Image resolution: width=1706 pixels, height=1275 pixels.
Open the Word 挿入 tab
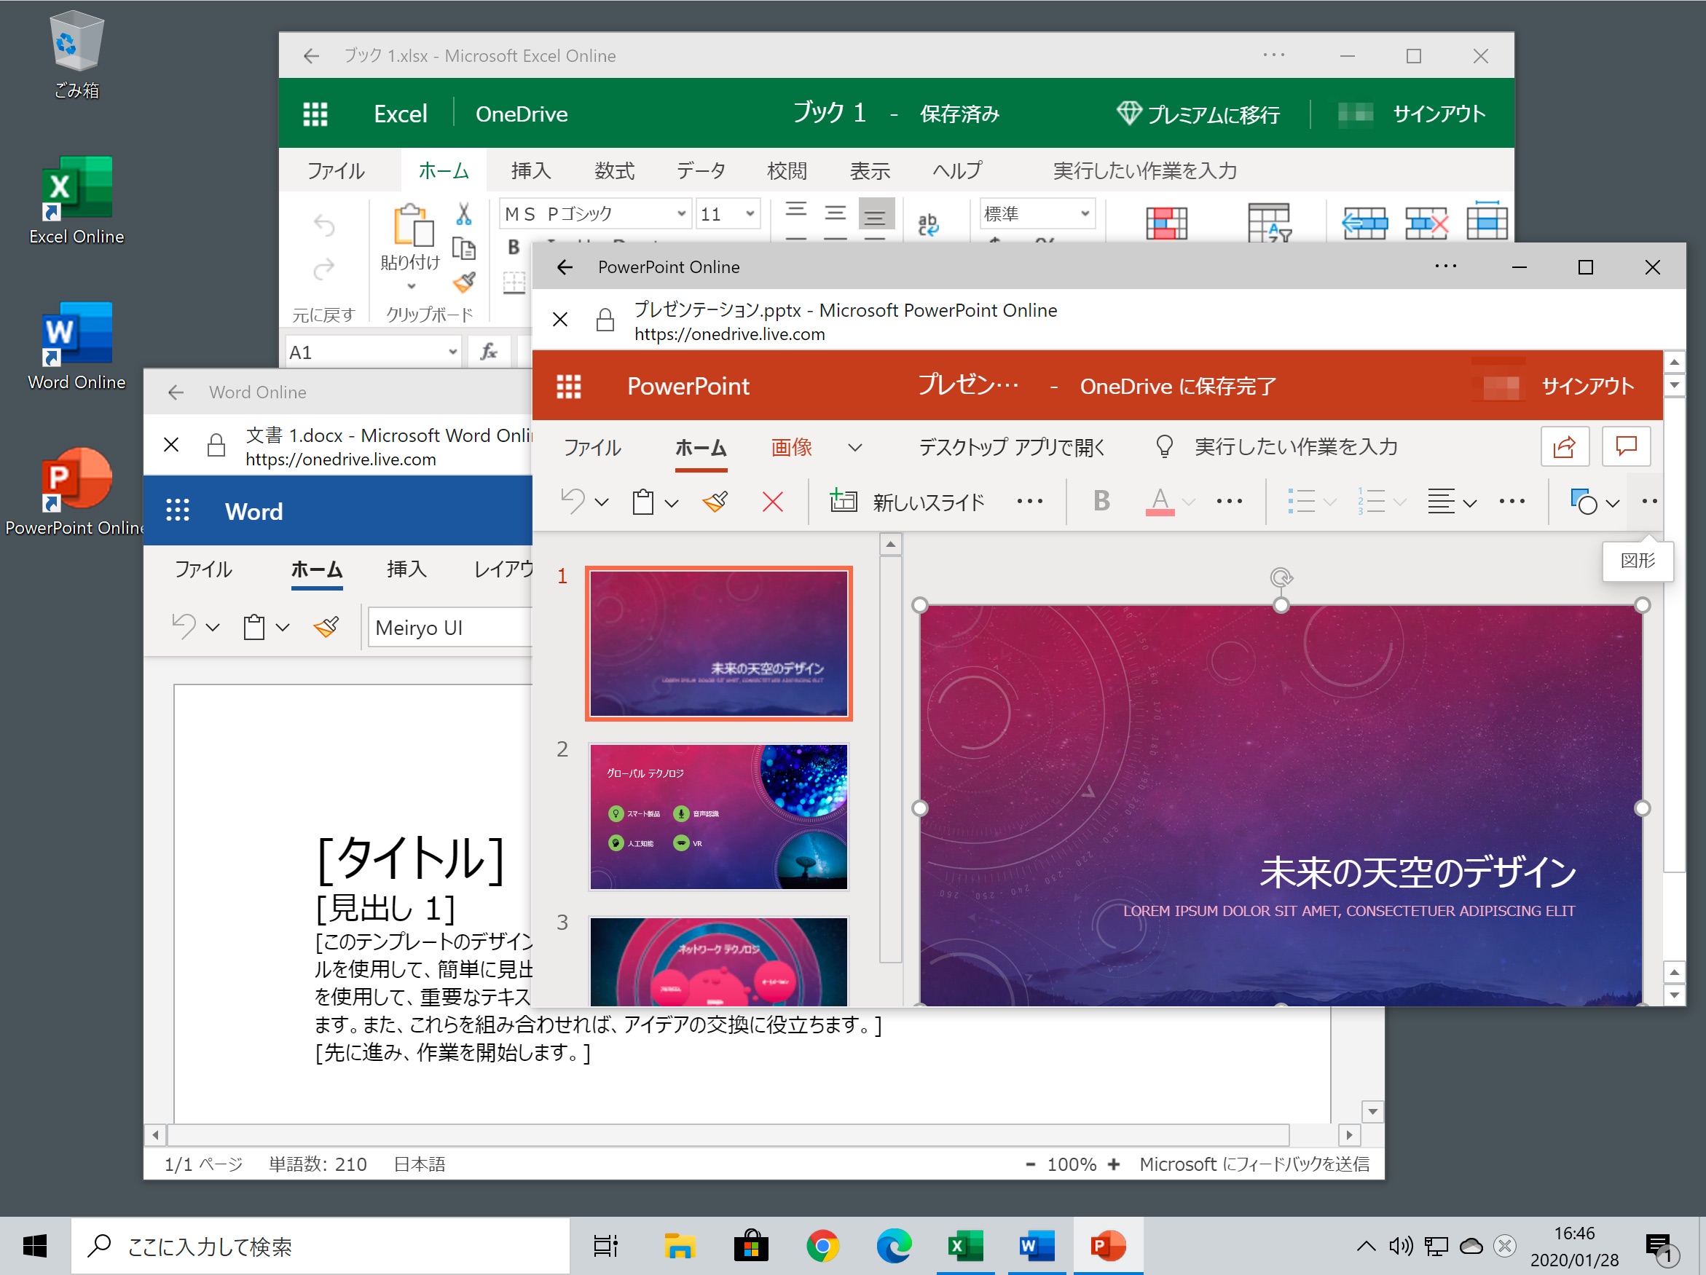(406, 569)
